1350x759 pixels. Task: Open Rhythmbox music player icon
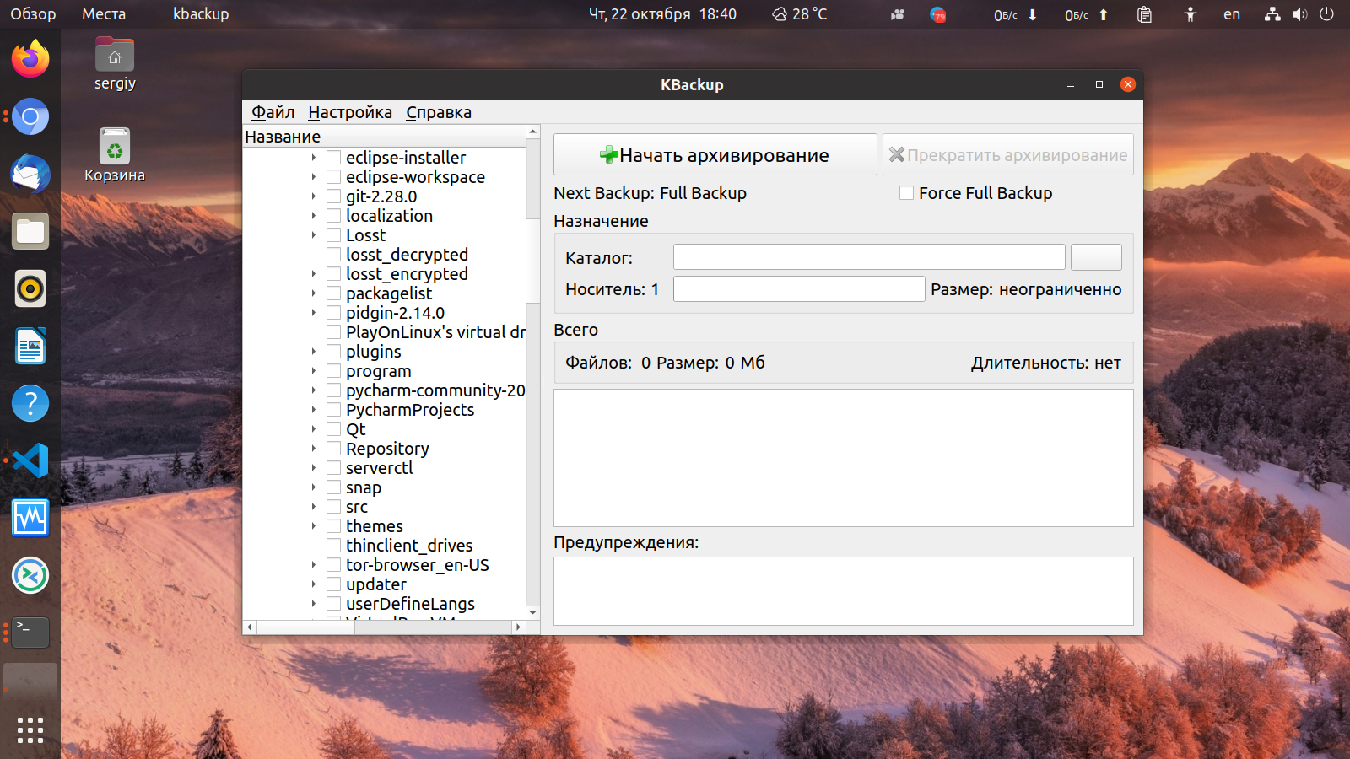pos(30,288)
